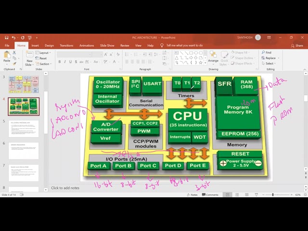Screen dimensions: 308x231
Task: Click Reset in the Slides group
Action: tap(41, 58)
